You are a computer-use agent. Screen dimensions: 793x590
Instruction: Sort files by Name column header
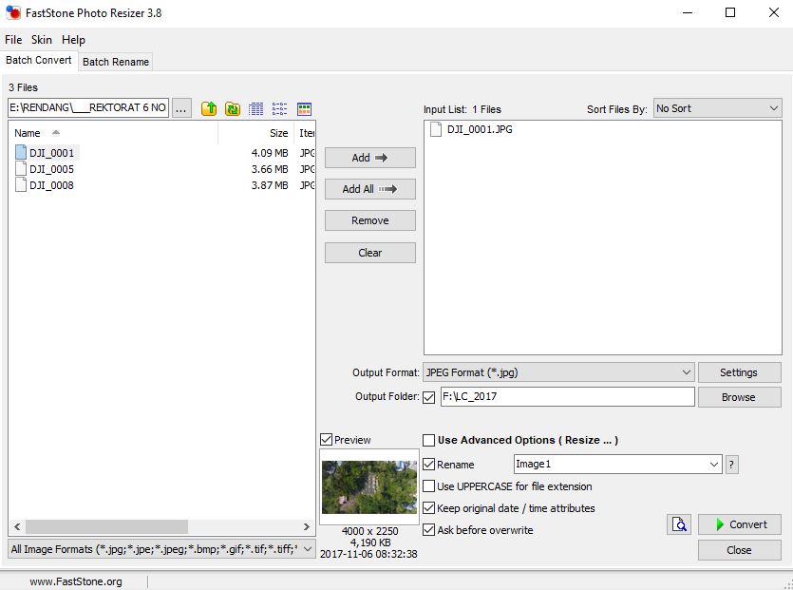(113, 133)
